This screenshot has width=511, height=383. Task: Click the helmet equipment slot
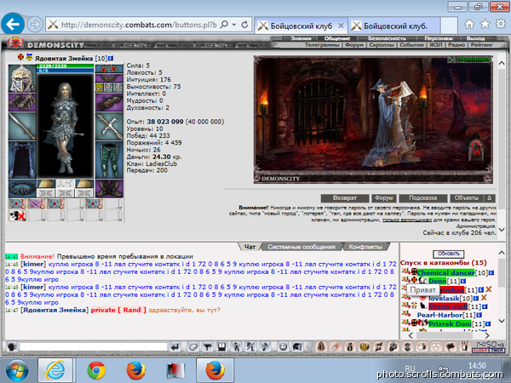click(x=22, y=78)
